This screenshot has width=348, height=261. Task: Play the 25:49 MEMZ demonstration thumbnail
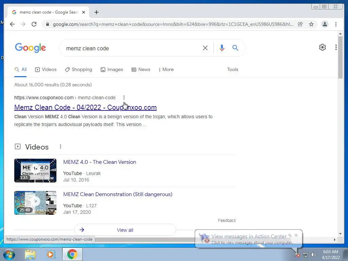(x=35, y=203)
